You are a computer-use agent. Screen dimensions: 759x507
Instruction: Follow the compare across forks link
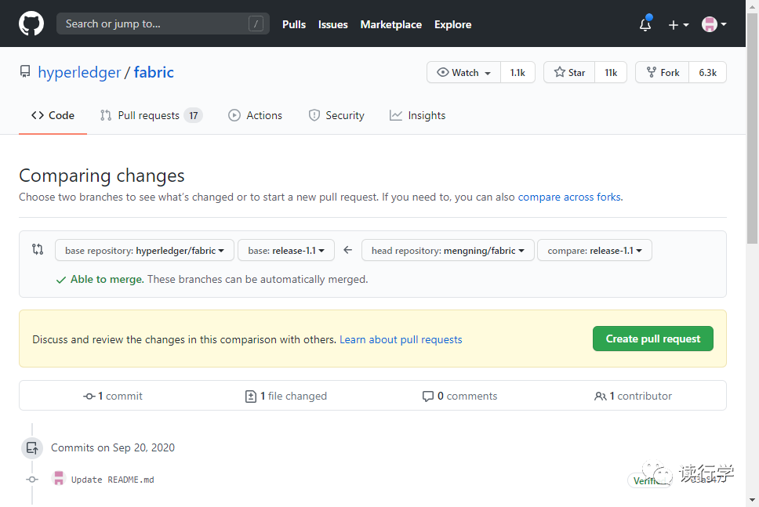pos(570,197)
